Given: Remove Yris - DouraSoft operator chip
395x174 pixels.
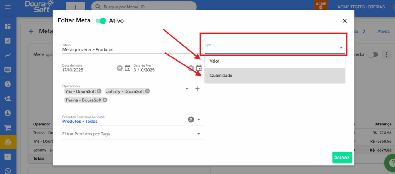Looking at the screenshot, I should coord(99,91).
